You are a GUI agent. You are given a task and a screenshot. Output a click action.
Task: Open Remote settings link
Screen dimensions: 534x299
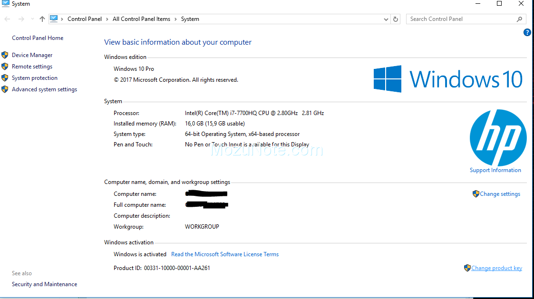[32, 67]
